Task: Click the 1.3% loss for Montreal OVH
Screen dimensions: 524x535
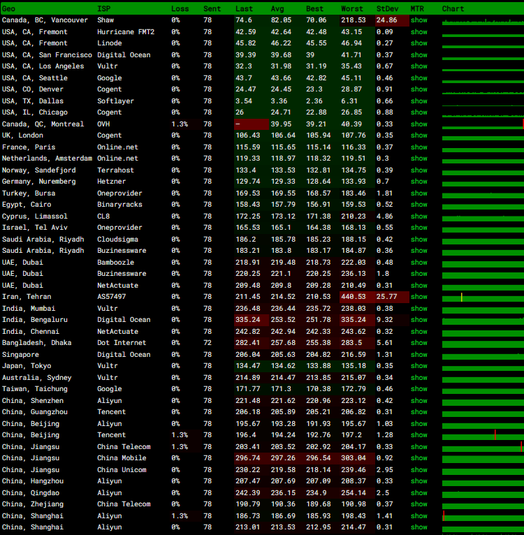Action: coord(180,124)
